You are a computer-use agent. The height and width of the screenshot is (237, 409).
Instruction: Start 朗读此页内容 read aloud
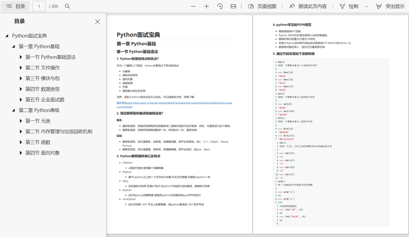pos(308,6)
